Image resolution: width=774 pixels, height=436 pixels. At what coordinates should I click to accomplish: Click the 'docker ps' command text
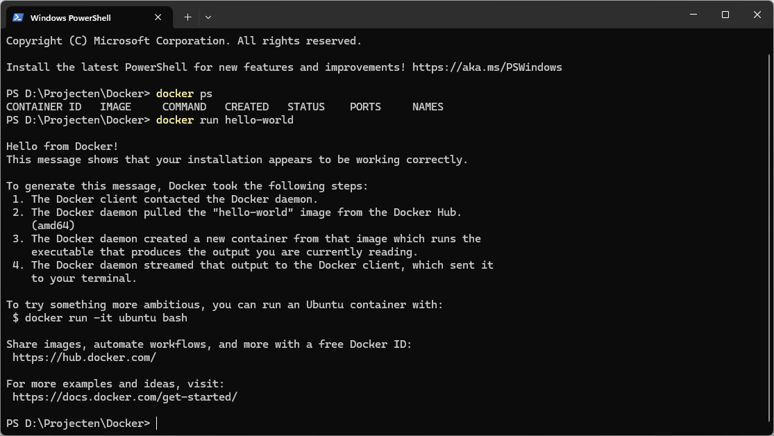pyautogui.click(x=184, y=94)
